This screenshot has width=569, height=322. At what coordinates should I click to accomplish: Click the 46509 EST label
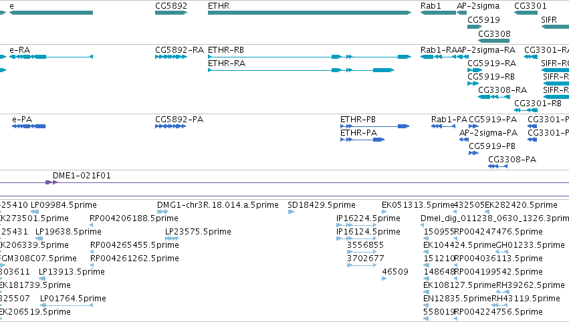(395, 272)
